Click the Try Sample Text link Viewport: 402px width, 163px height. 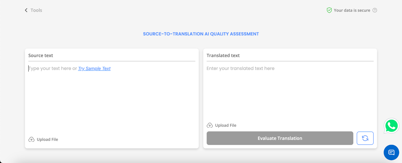(x=94, y=68)
